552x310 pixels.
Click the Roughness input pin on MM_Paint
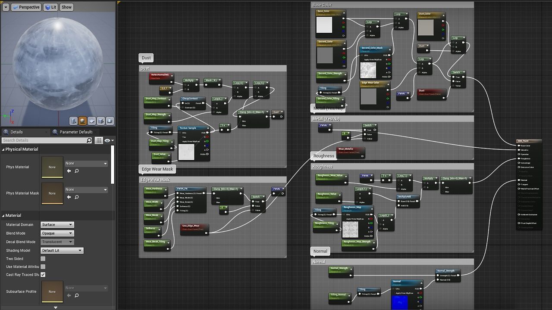pos(519,158)
